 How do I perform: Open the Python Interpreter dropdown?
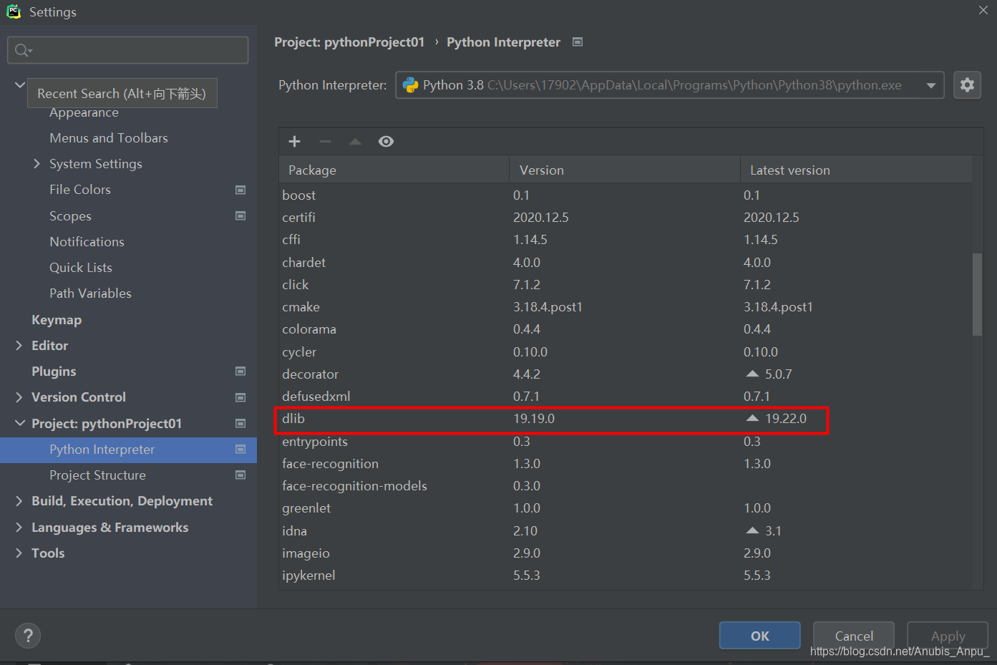tap(932, 84)
